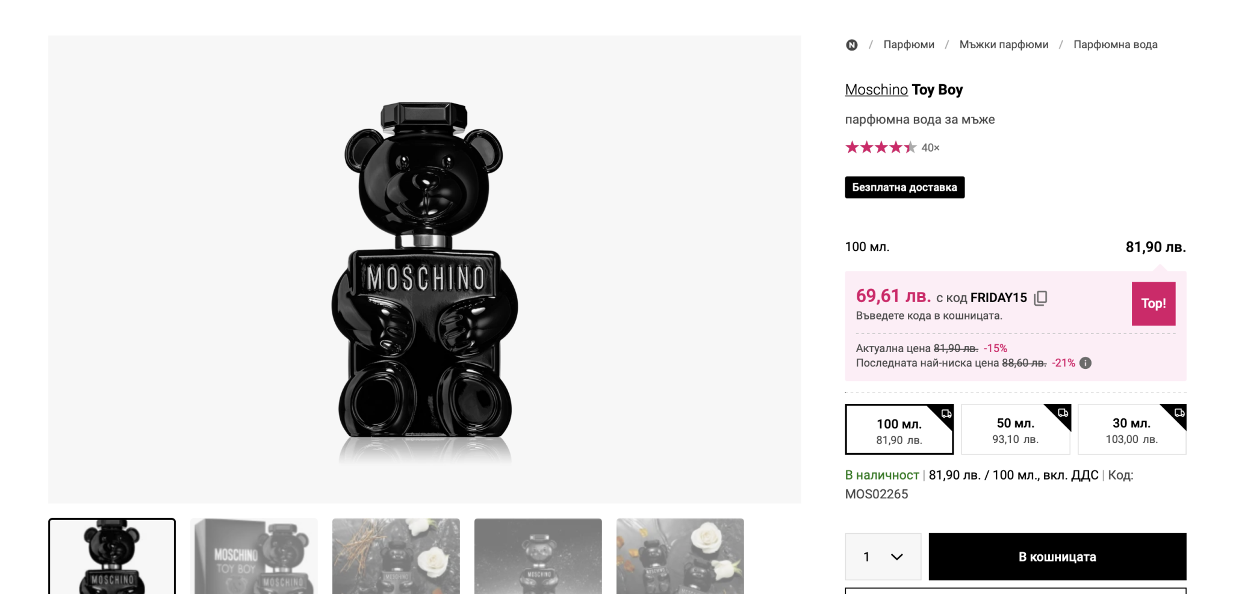Click the delivery truck icon on 100 мл. option

pyautogui.click(x=946, y=413)
